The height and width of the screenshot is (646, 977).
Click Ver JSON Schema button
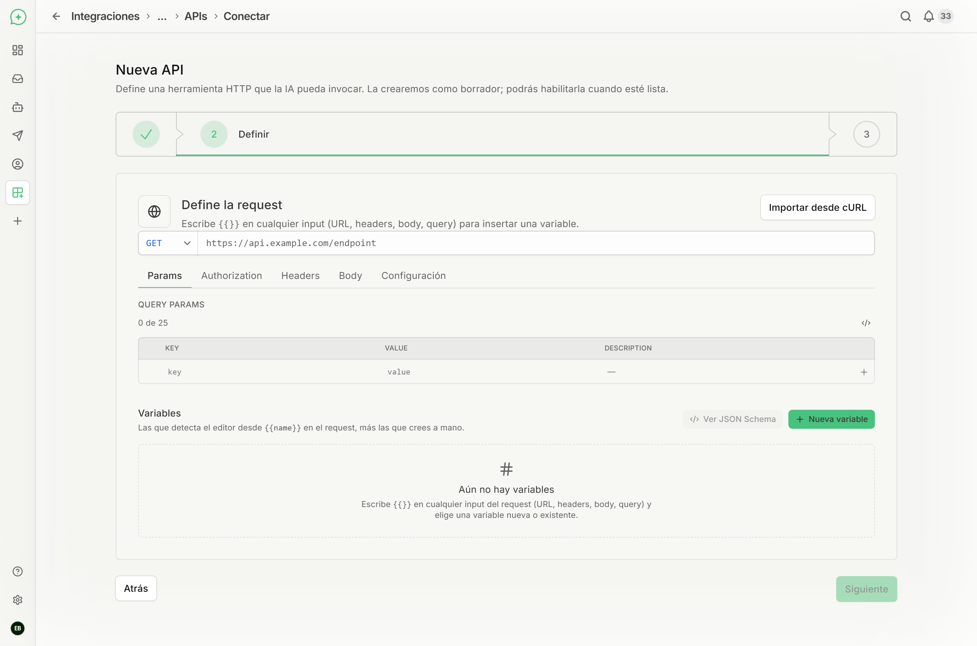[732, 419]
